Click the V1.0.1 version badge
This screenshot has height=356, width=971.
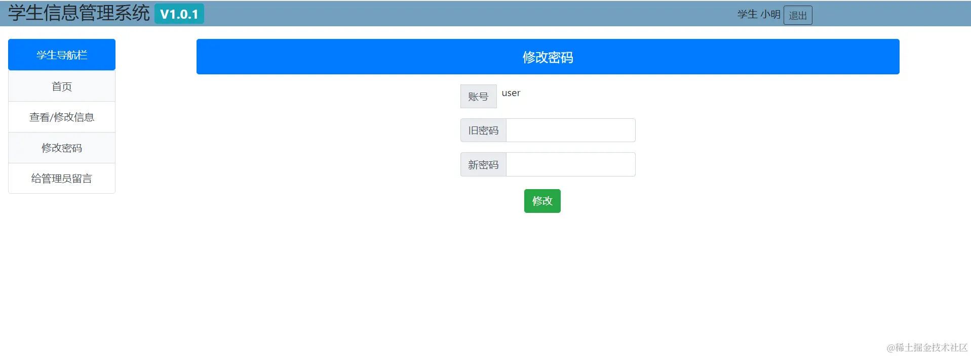point(179,14)
